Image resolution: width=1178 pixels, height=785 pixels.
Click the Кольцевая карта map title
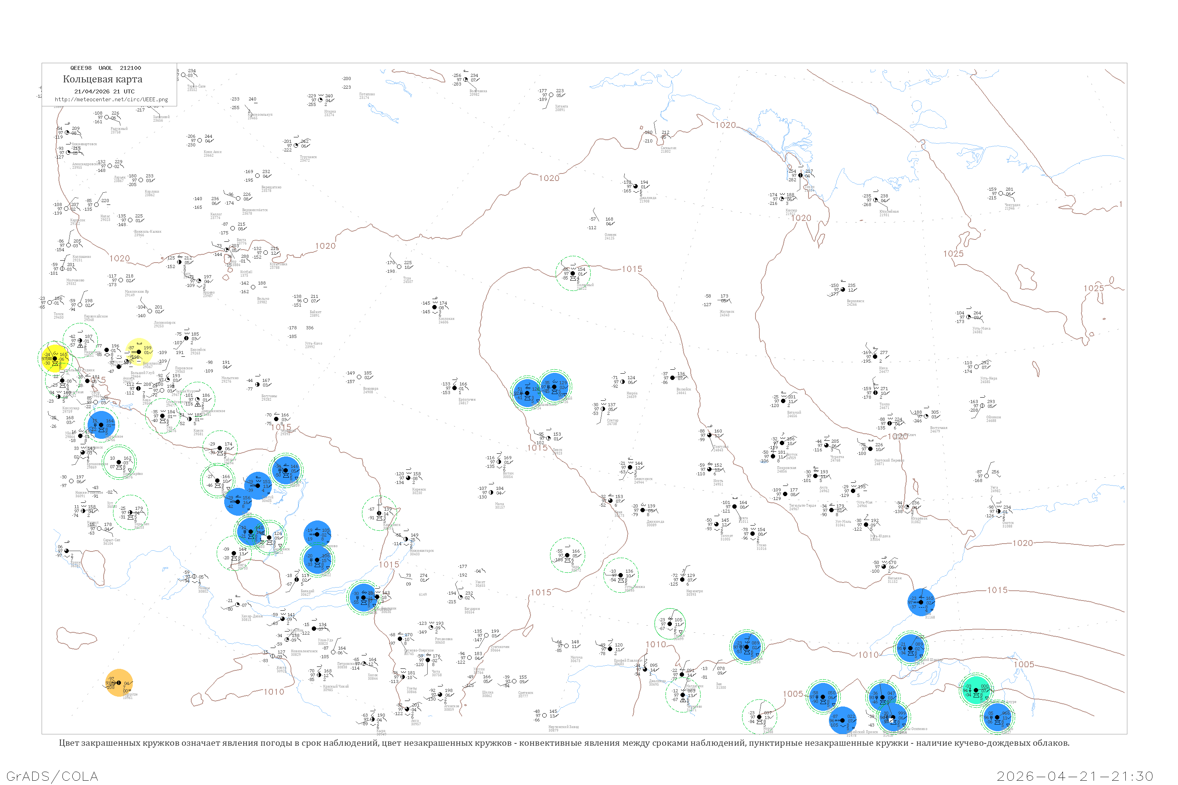point(102,79)
